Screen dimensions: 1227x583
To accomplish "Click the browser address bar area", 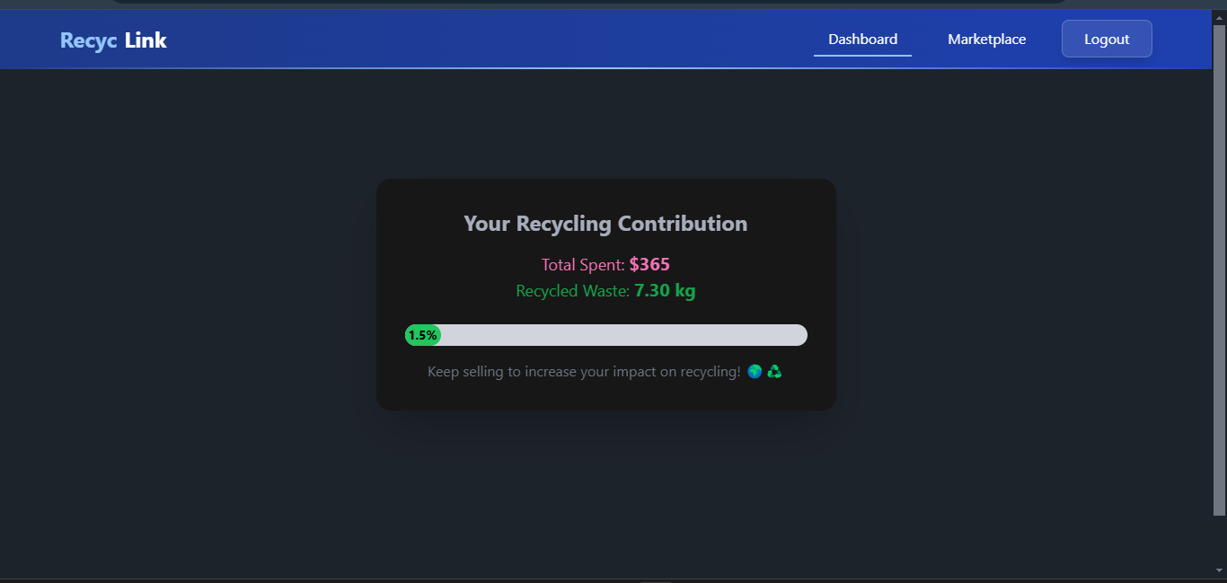I will (x=629, y=3).
